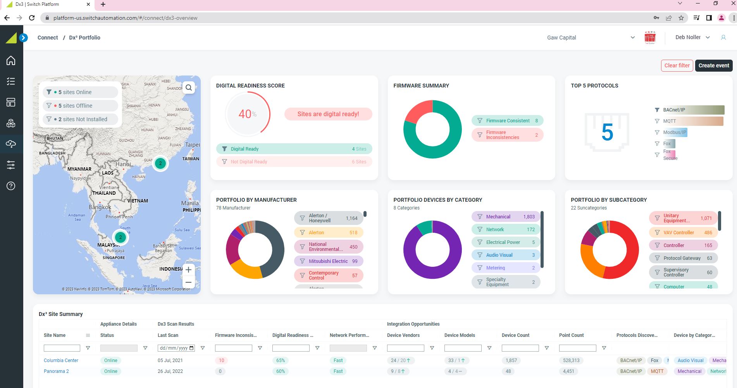The height and width of the screenshot is (388, 737).
Task: Open the dashboard layout icon in sidebar
Action: click(11, 102)
